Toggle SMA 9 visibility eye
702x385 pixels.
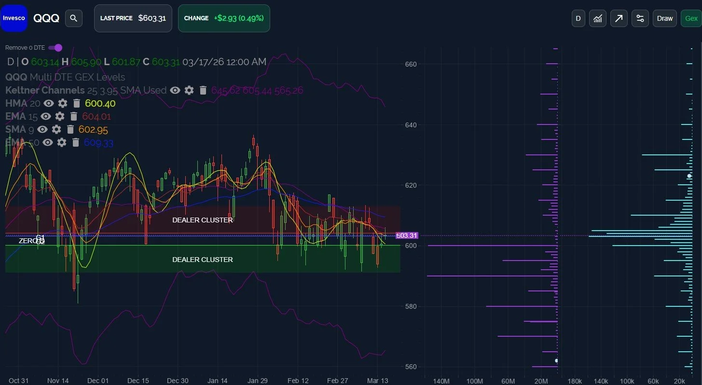click(x=42, y=129)
